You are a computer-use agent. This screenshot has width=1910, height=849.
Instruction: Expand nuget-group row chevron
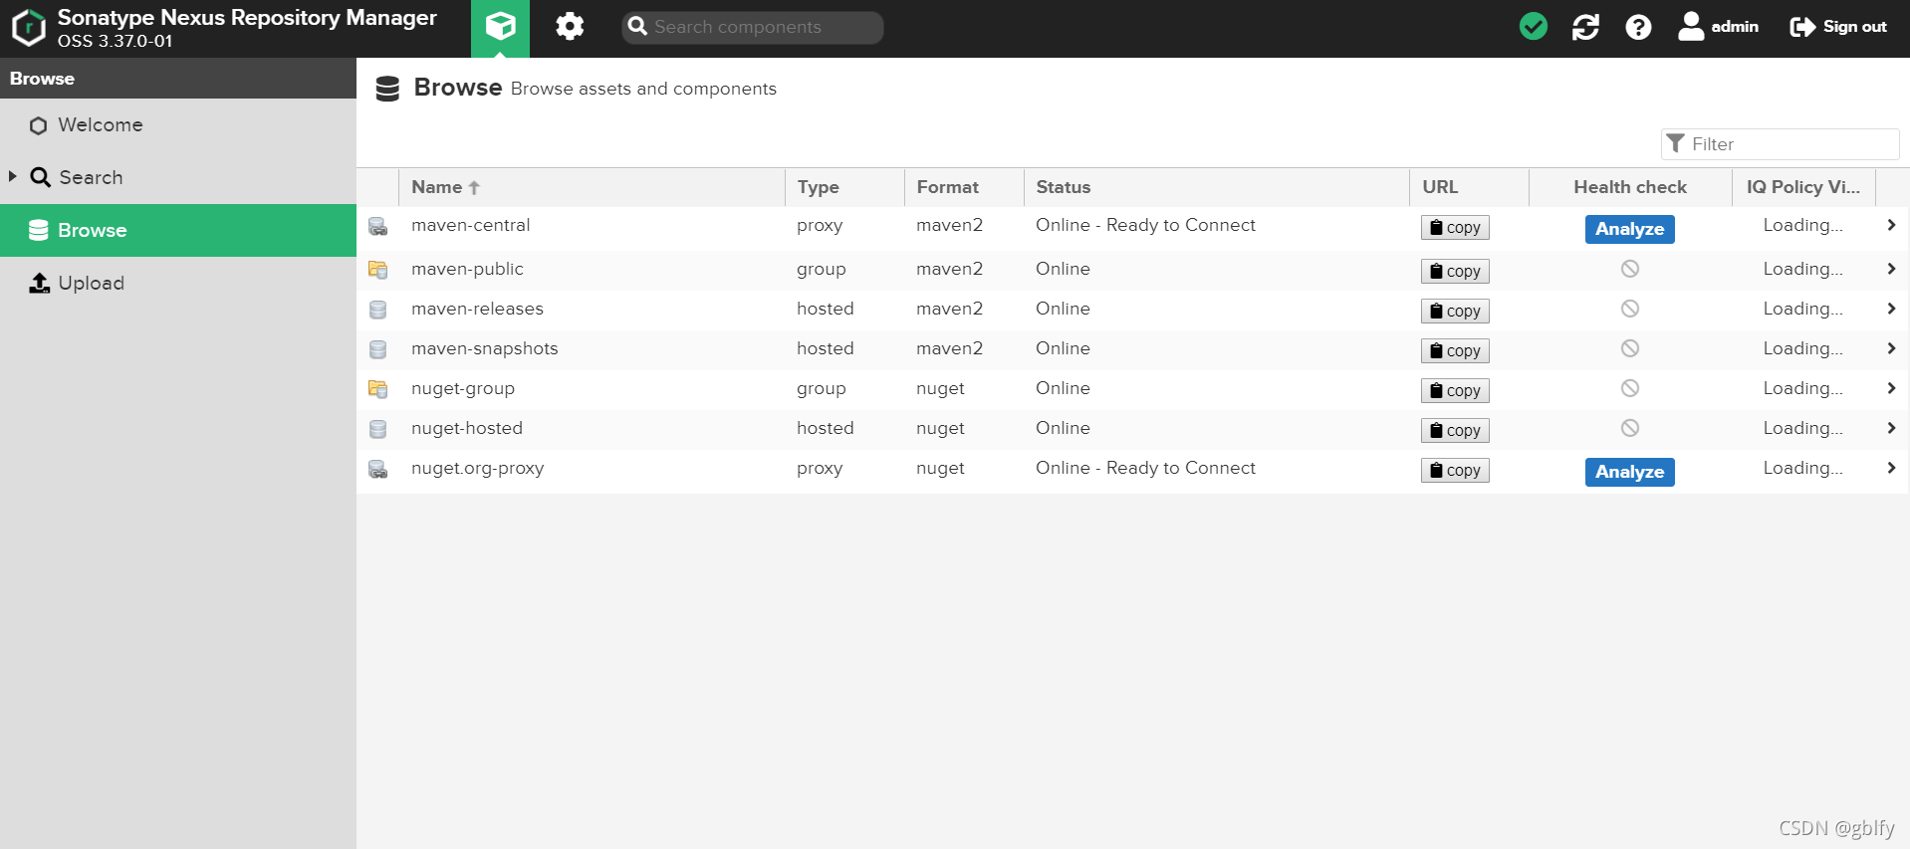1891,388
